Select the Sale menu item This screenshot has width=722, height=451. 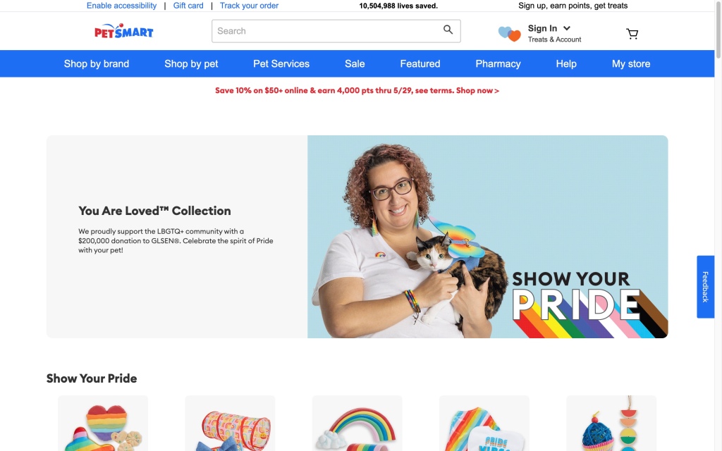coord(355,63)
